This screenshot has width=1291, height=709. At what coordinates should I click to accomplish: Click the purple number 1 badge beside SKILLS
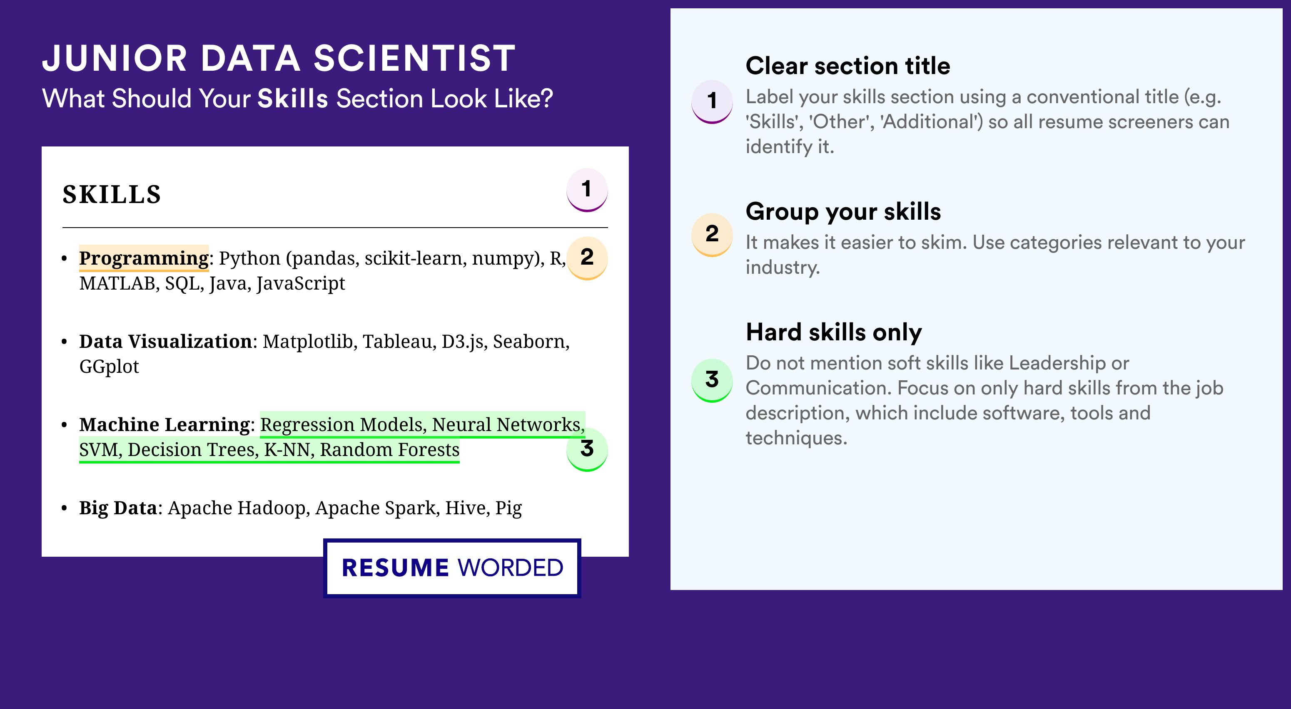coord(587,190)
